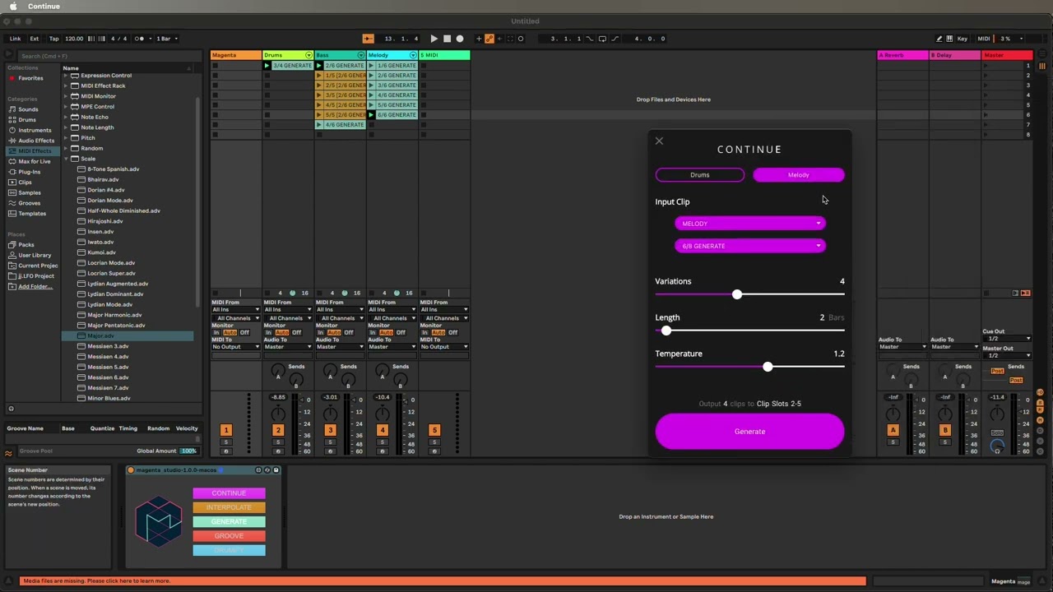The height and width of the screenshot is (592, 1053).
Task: Select the Drums tab in Continue
Action: tap(700, 175)
